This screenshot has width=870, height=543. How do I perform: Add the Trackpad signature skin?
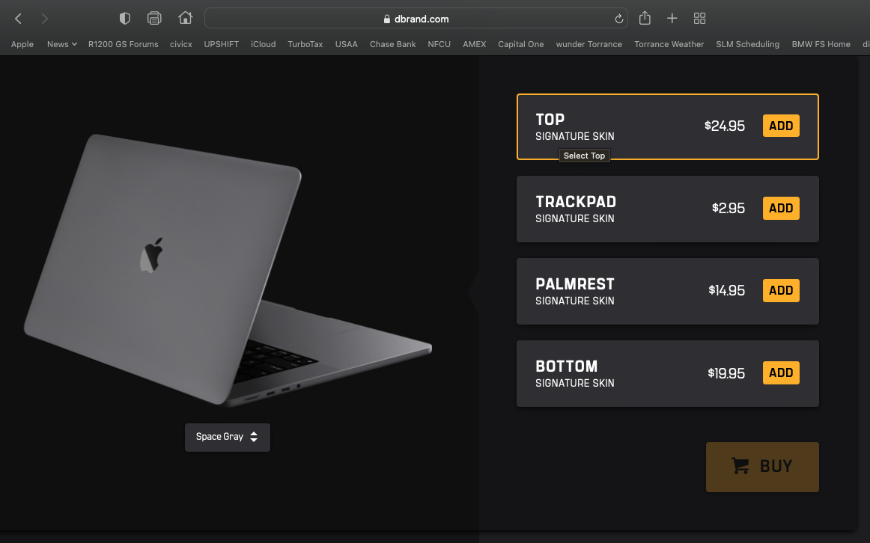coord(781,209)
